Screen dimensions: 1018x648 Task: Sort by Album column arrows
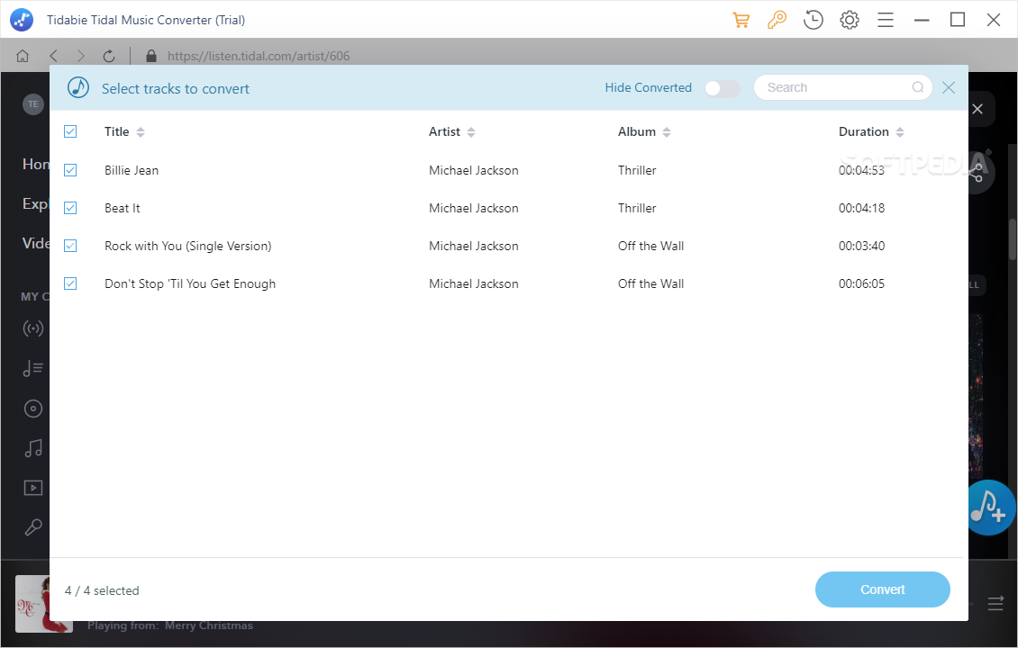pyautogui.click(x=667, y=132)
